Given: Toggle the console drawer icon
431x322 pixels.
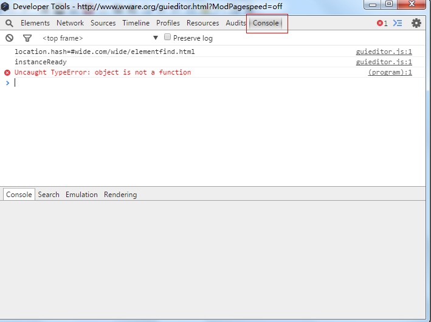Looking at the screenshot, I should coord(398,23).
